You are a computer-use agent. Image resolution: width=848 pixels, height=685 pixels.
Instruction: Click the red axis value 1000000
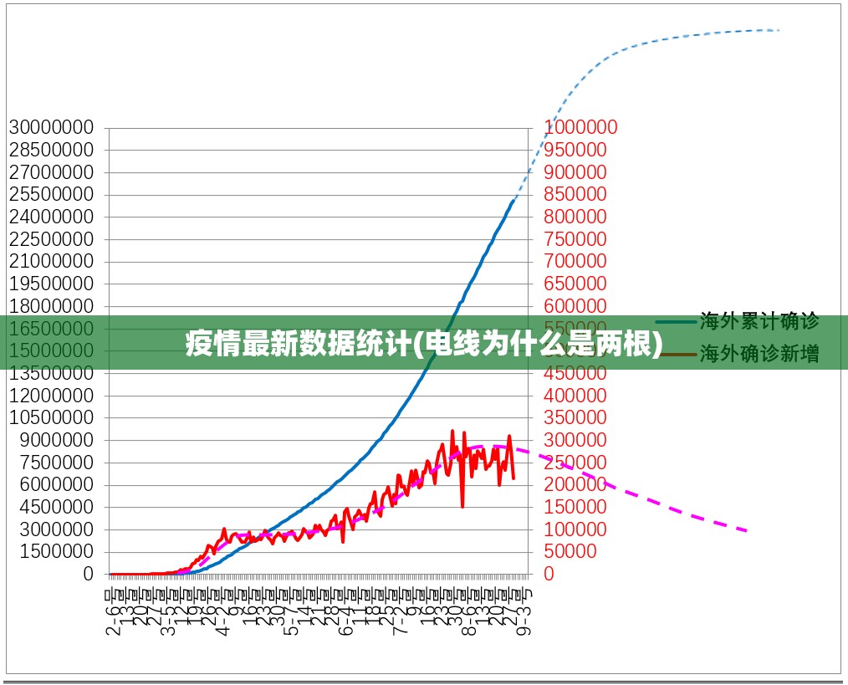pos(580,128)
